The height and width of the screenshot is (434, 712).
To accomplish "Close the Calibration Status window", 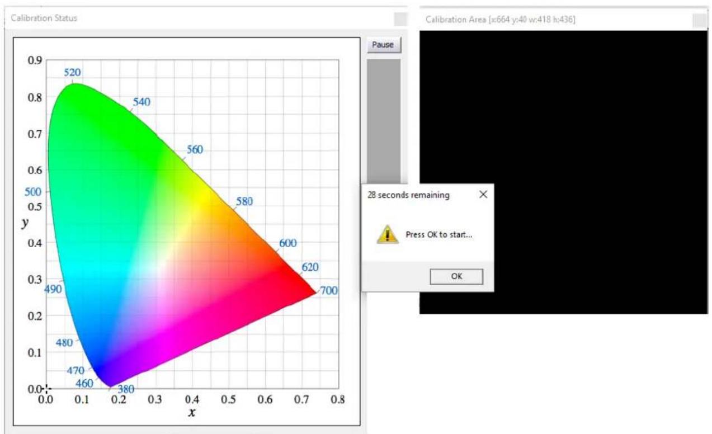I will pos(400,18).
